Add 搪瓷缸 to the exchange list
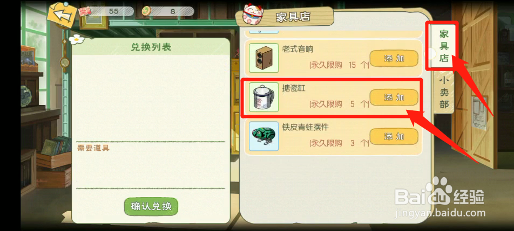The height and width of the screenshot is (231, 514). pos(394,97)
